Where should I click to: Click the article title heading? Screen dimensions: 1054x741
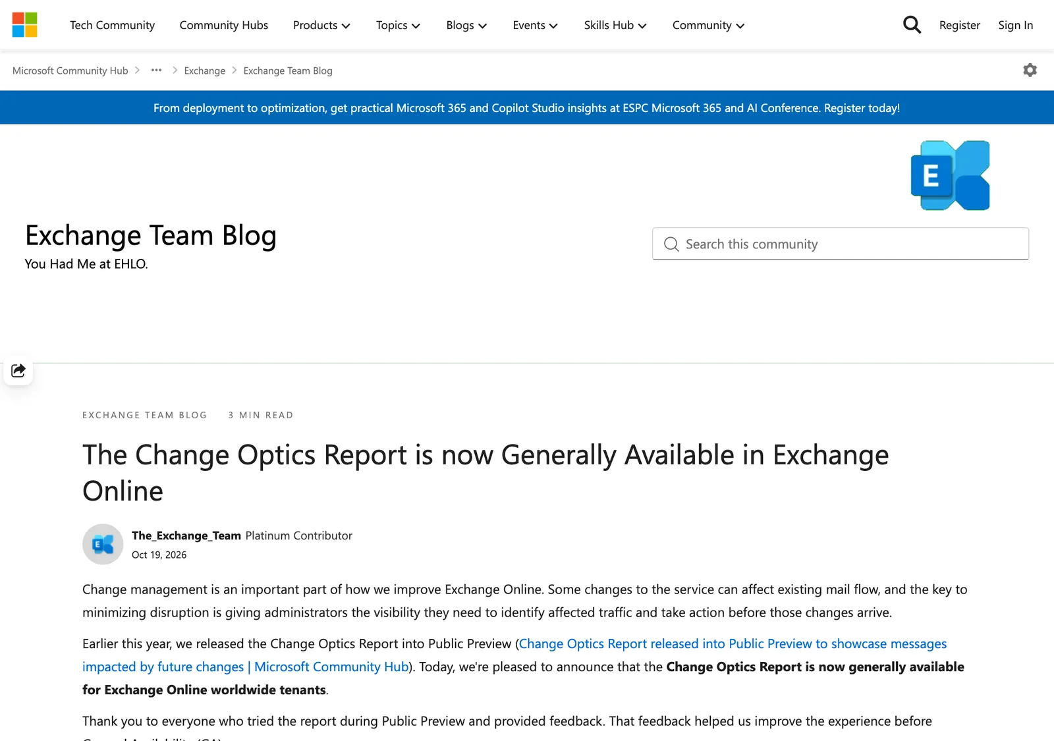click(x=485, y=473)
